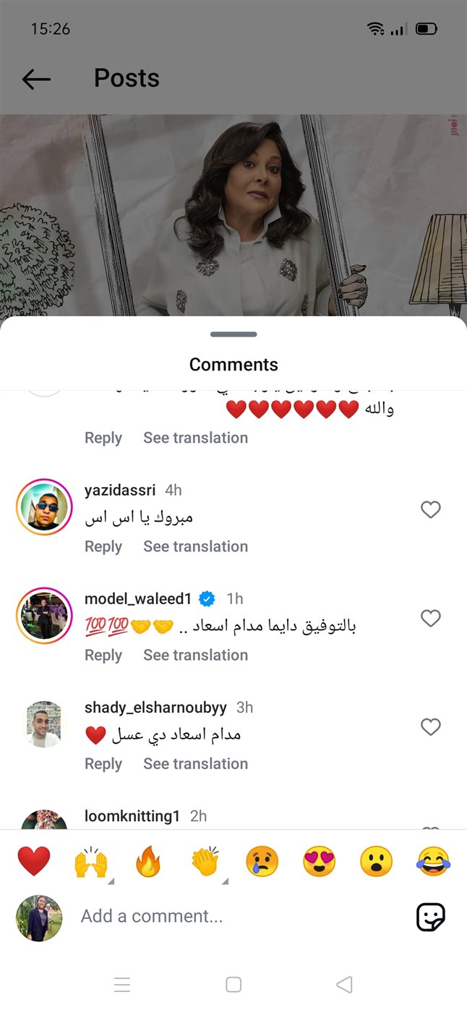The height and width of the screenshot is (1013, 467).
Task: Like shady_elsharnoubyy's comment with the heart
Action: pyautogui.click(x=431, y=726)
